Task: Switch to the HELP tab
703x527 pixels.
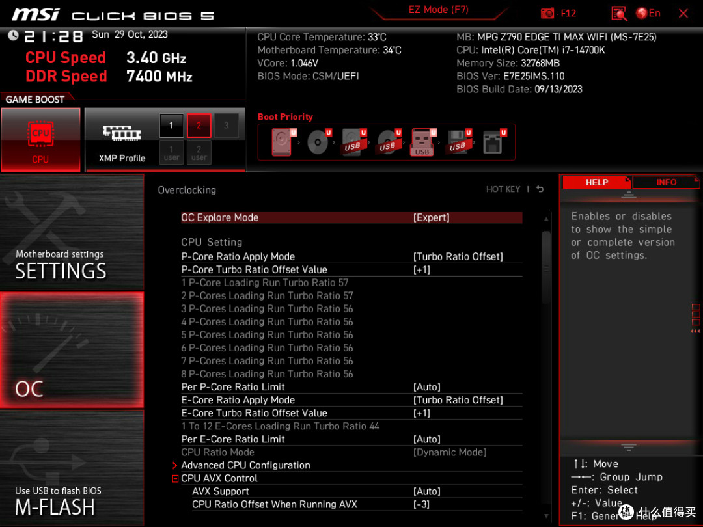Action: [597, 182]
